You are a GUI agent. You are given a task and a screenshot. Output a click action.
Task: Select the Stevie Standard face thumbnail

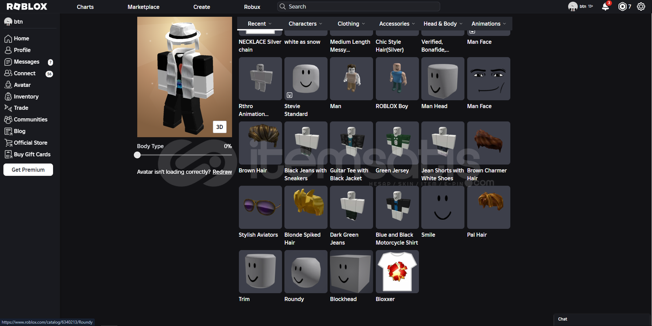click(306, 79)
